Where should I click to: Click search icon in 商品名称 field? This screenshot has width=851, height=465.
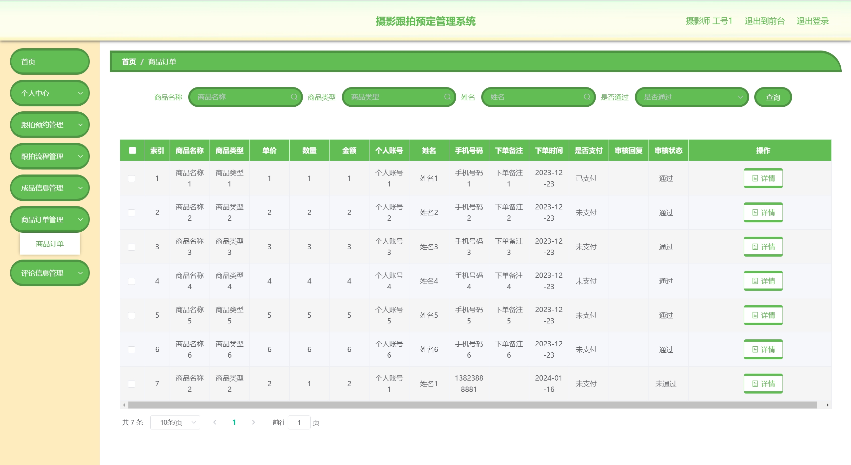pyautogui.click(x=294, y=97)
